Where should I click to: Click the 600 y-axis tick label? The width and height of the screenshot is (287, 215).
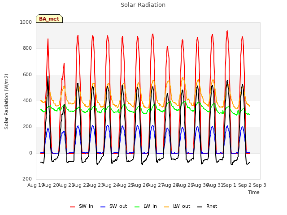click(27, 75)
